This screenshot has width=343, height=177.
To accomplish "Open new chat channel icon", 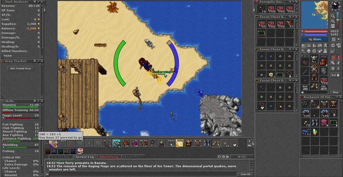I will (x=219, y=157).
